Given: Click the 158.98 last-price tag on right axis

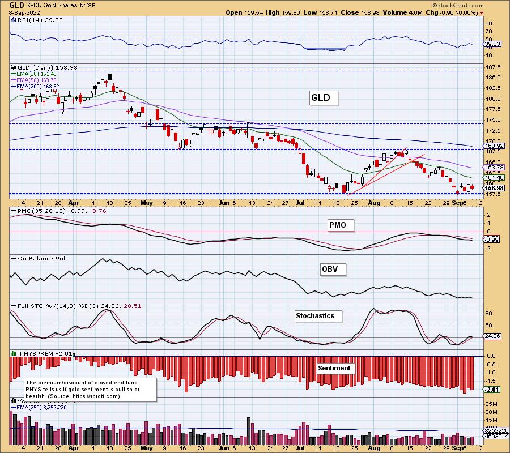Looking at the screenshot, I should pyautogui.click(x=494, y=188).
